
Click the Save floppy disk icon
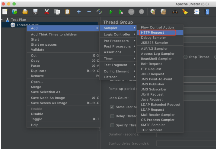point(35,12)
